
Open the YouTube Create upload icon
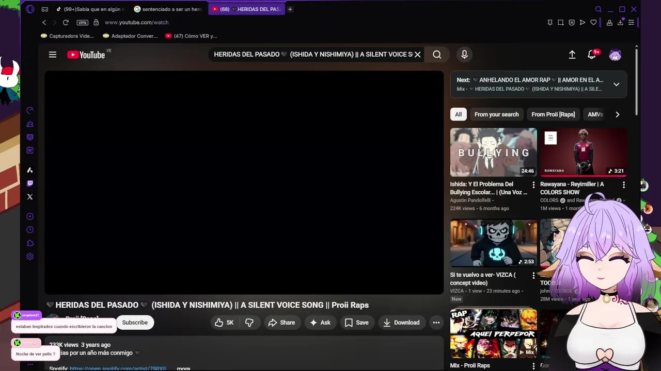(572, 55)
